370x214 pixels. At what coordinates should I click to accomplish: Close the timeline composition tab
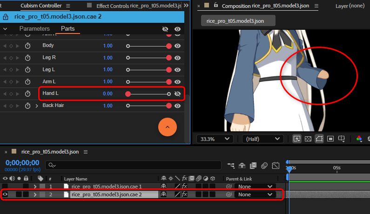[6, 152]
